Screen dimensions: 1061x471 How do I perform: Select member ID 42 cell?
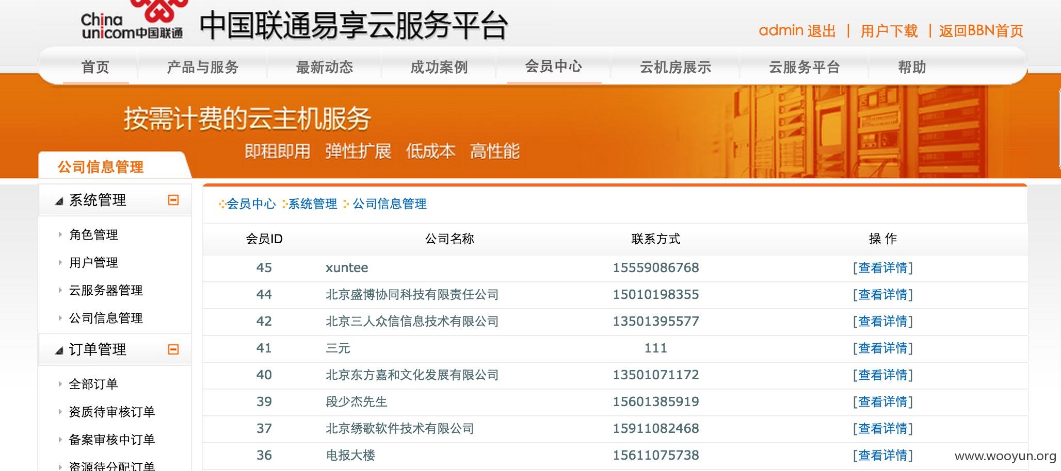(264, 322)
